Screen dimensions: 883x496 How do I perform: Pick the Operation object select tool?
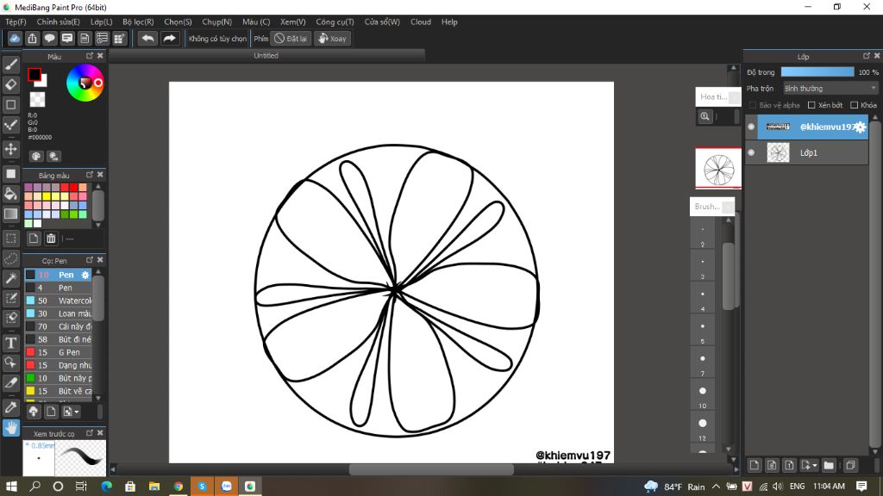10,363
